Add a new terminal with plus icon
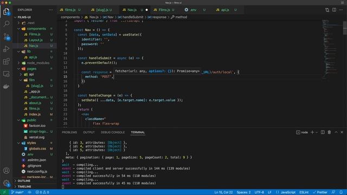Viewport: 347px width, 195px height. 312,132
